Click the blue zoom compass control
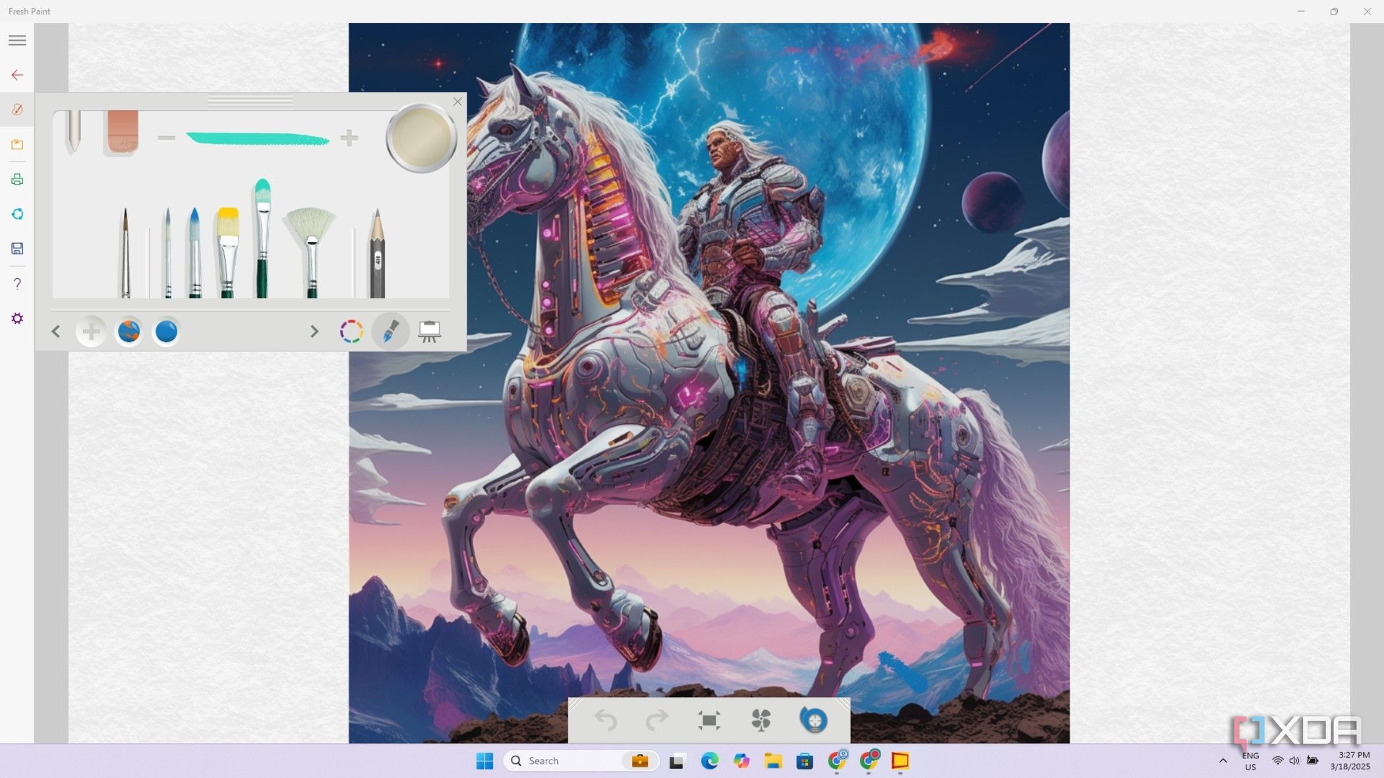 click(813, 720)
